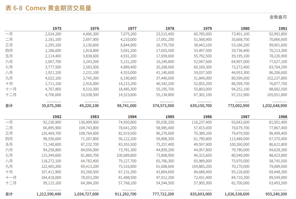
Task: Click the value 92,992,800
Action: click(x=278, y=34)
